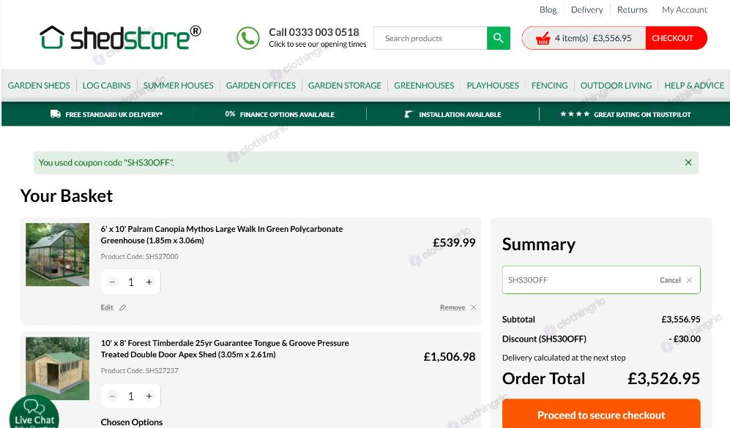730x428 pixels.
Task: Click the pencil edit icon for greenhouse
Action: point(123,307)
